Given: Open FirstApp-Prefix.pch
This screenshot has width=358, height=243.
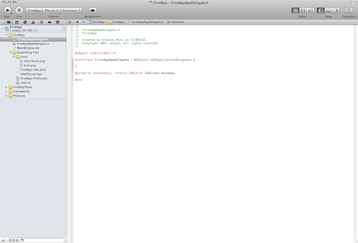Looking at the screenshot, I should [33, 79].
